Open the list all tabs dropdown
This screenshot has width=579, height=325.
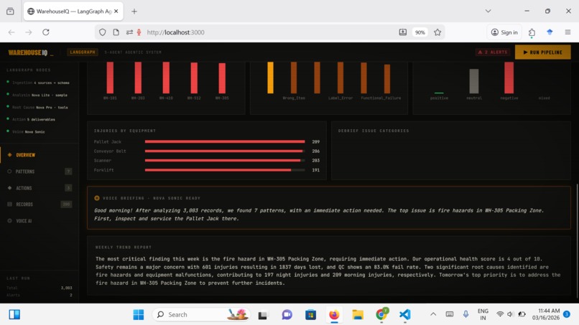(488, 11)
